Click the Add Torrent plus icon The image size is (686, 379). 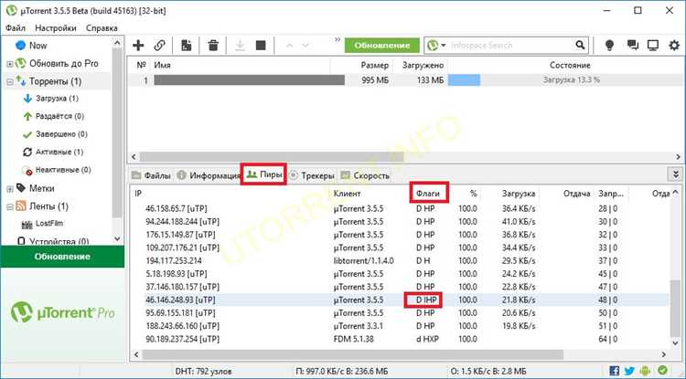pyautogui.click(x=138, y=45)
